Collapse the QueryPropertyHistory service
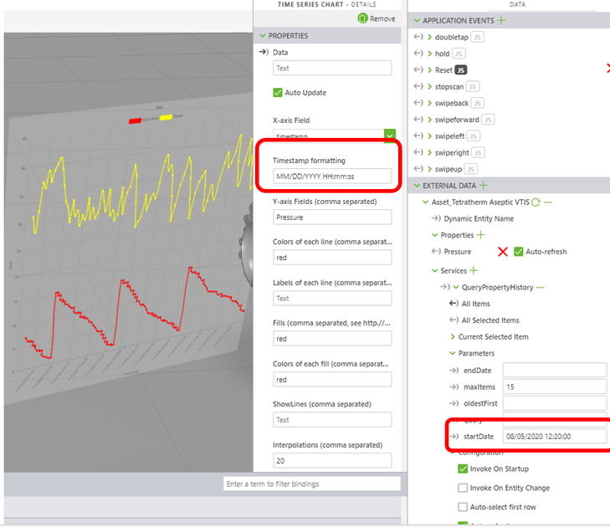610x527 pixels. [455, 288]
